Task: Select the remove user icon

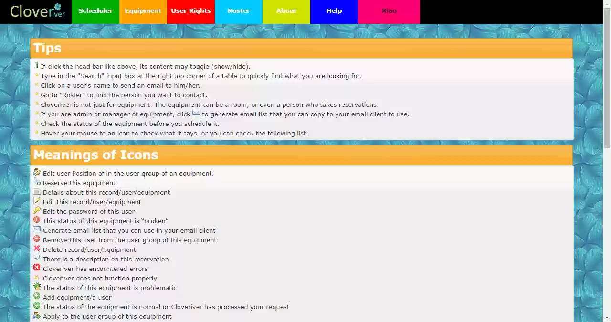Action: 37,239
